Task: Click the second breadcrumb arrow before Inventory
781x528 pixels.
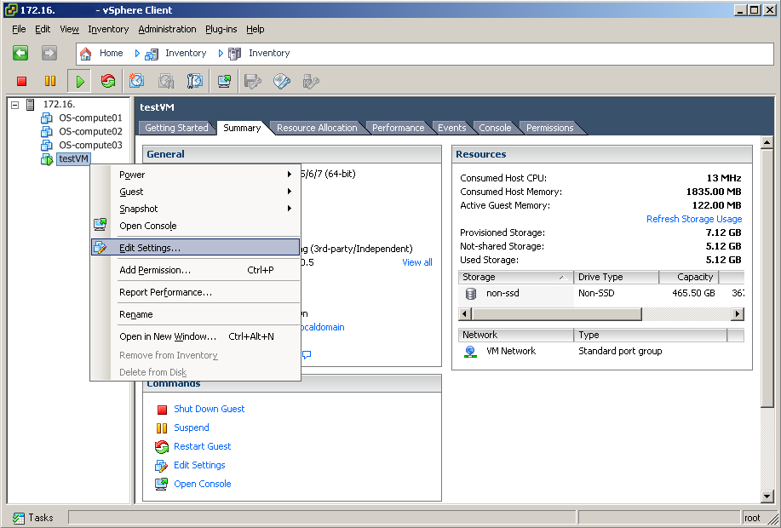Action: tap(220, 54)
